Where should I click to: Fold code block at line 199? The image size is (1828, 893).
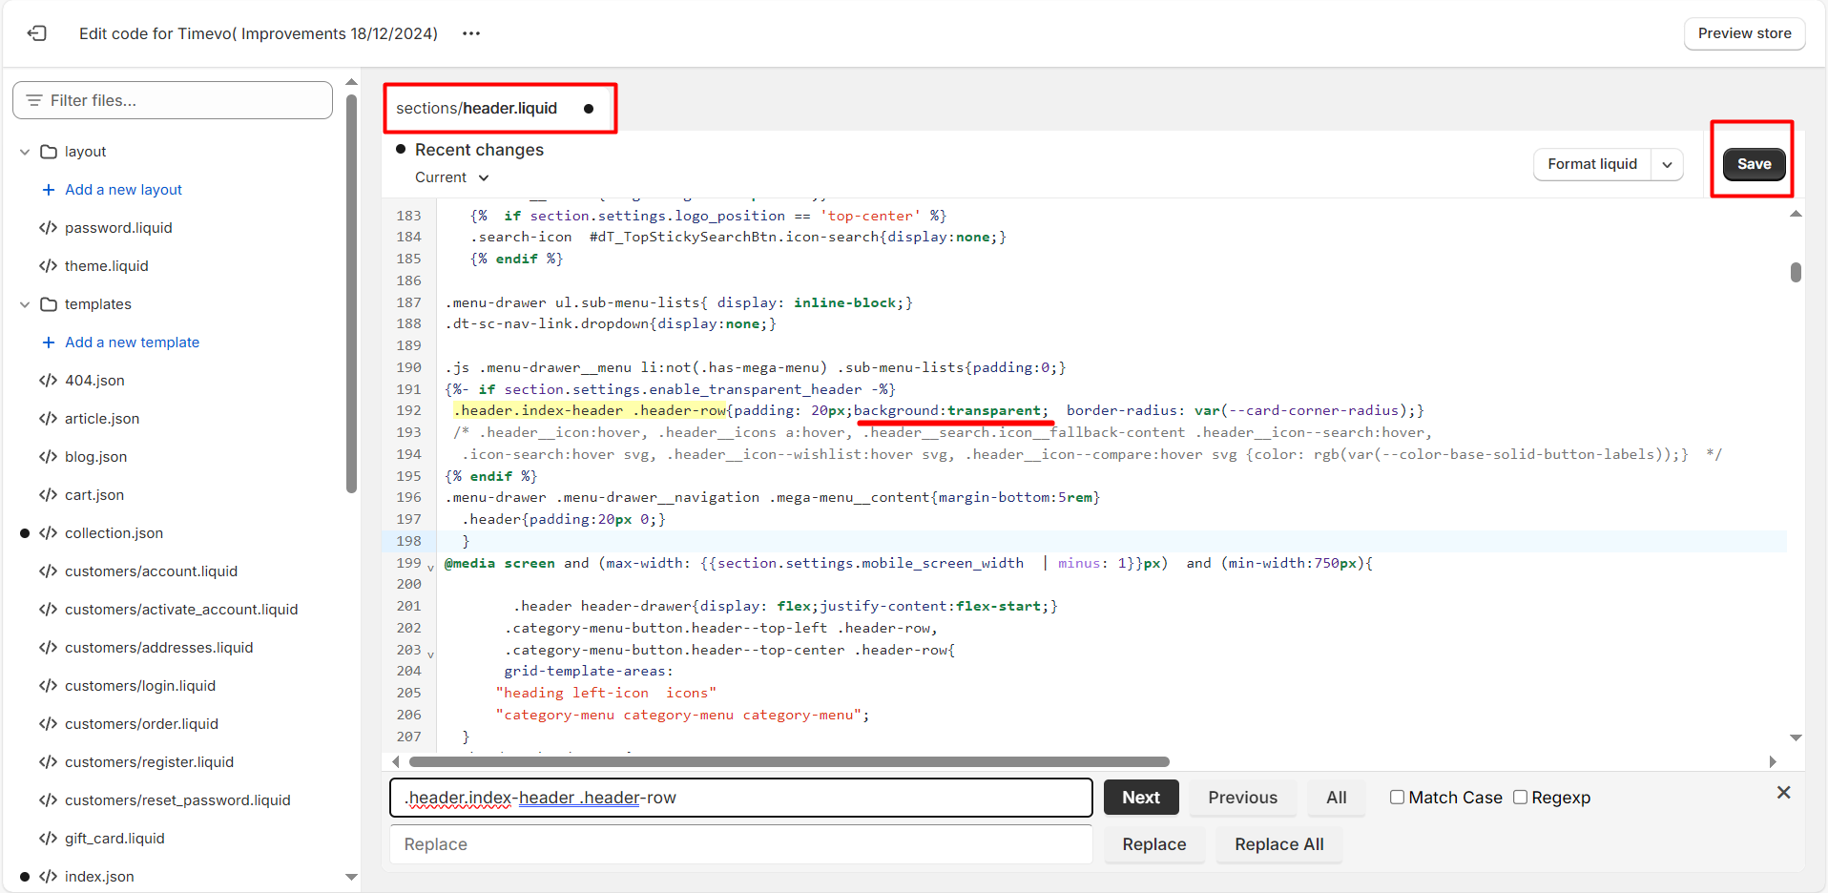[431, 567]
